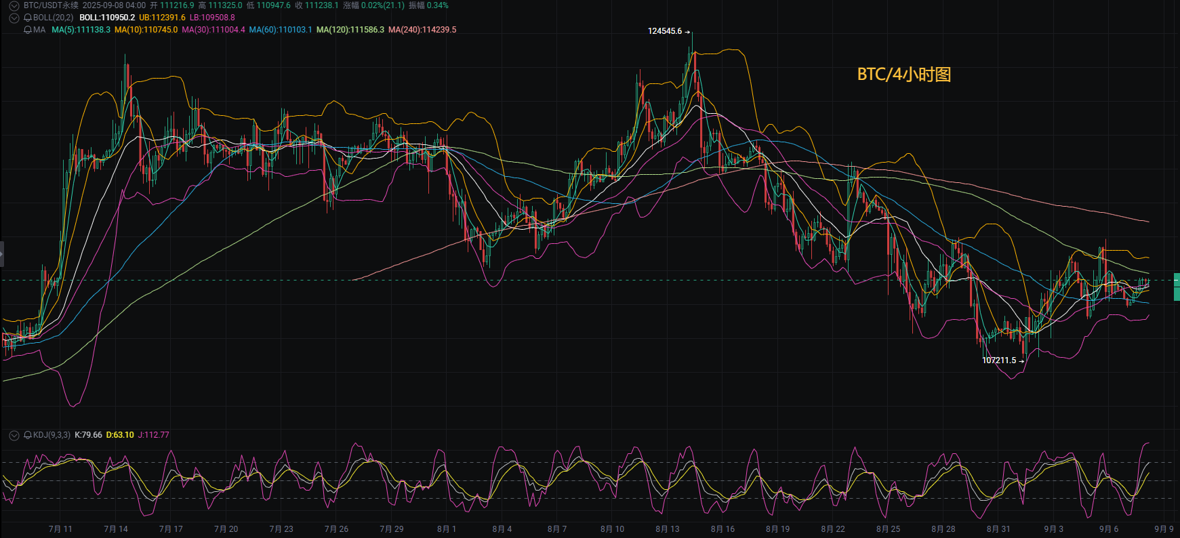Open the left sidebar expand handle
1180x538 pixels.
[2, 253]
